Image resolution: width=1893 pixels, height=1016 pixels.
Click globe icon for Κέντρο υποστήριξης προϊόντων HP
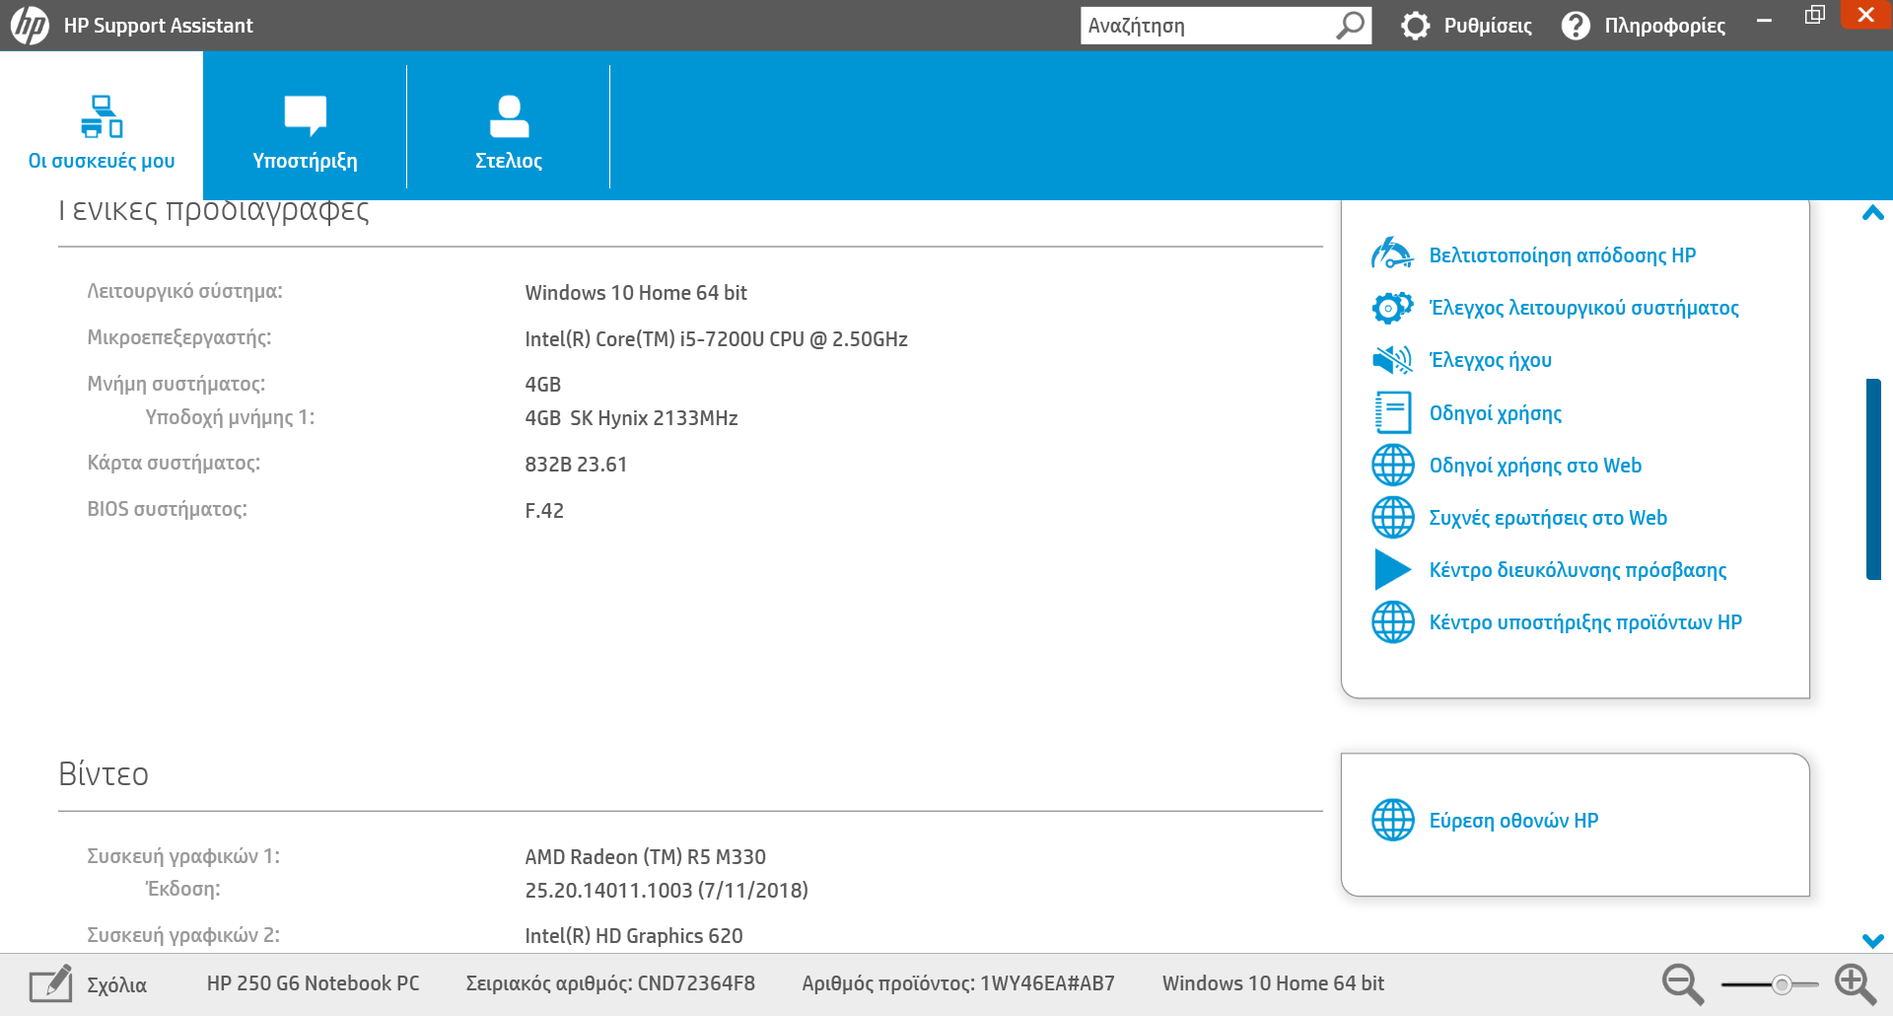(1392, 621)
